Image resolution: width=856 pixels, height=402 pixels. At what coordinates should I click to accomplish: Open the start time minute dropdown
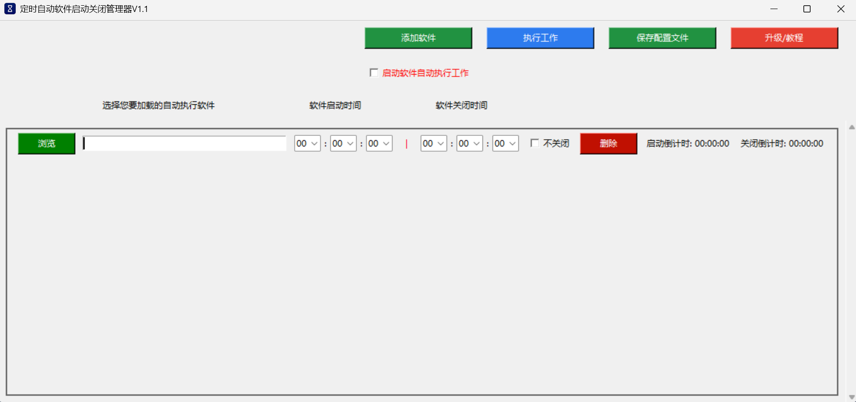click(x=343, y=144)
